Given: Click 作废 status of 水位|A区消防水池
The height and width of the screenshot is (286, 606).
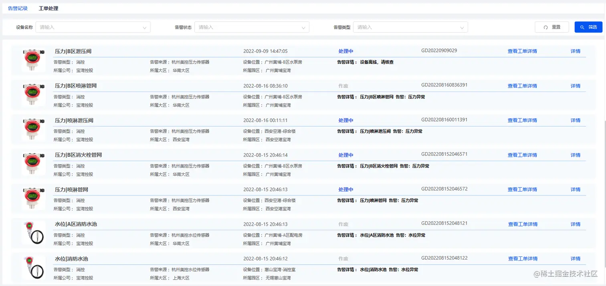Looking at the screenshot, I should coord(343,224).
